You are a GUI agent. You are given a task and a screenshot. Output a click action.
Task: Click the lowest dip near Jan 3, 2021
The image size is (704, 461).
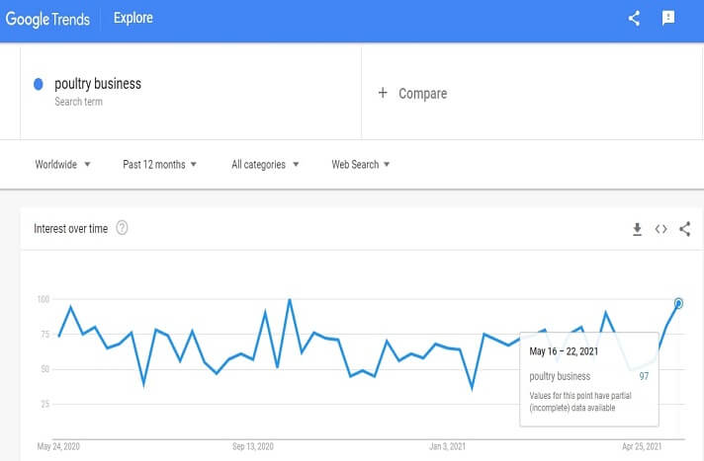click(x=472, y=388)
